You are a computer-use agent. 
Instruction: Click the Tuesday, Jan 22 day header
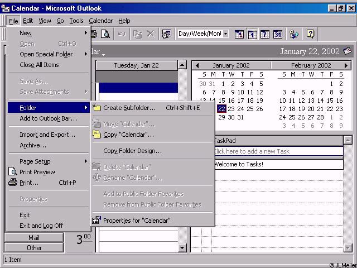136,65
